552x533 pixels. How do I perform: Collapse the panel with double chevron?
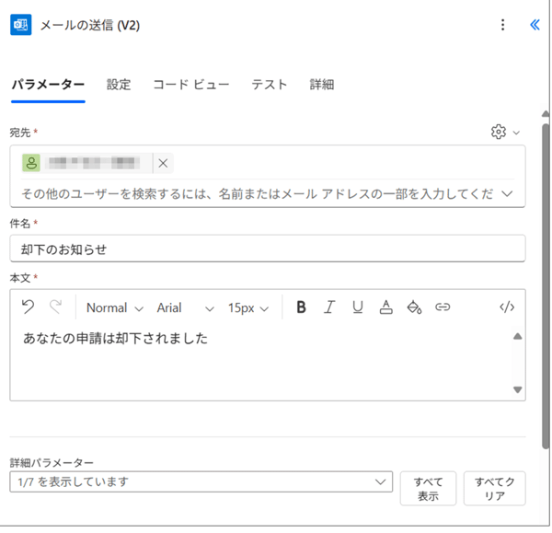[x=535, y=25]
